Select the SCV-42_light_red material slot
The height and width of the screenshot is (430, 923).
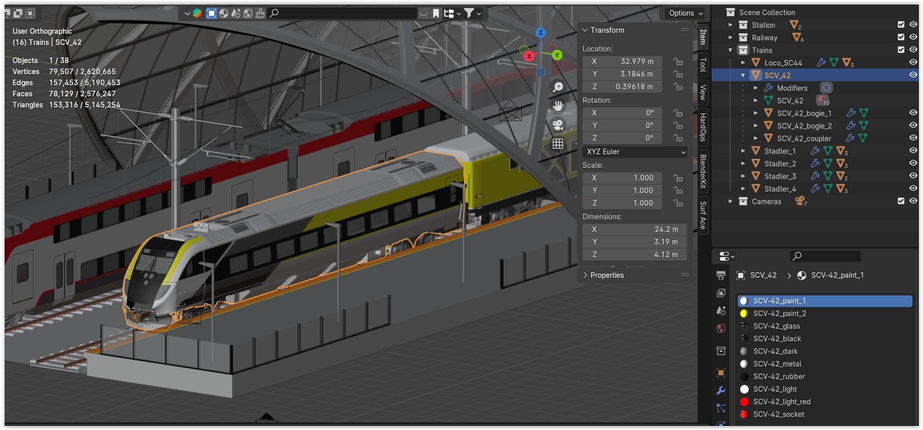[825, 402]
